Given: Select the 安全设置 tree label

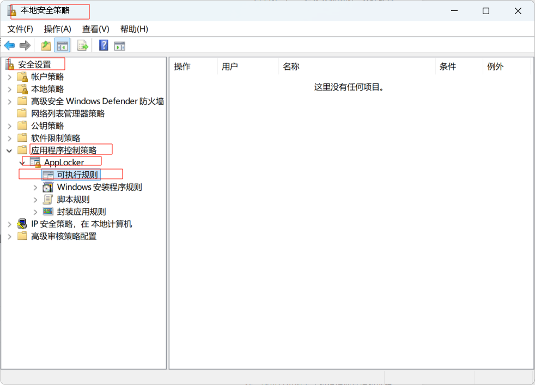Looking at the screenshot, I should [34, 64].
